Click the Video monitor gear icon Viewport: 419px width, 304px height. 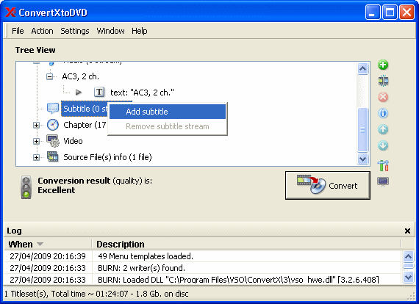[53, 141]
